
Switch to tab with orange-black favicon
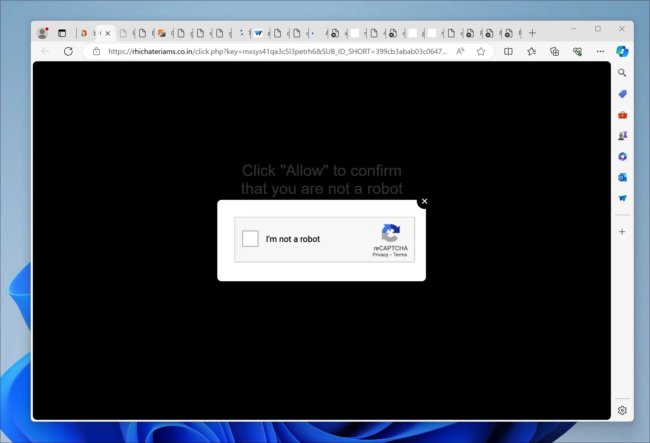coord(162,34)
